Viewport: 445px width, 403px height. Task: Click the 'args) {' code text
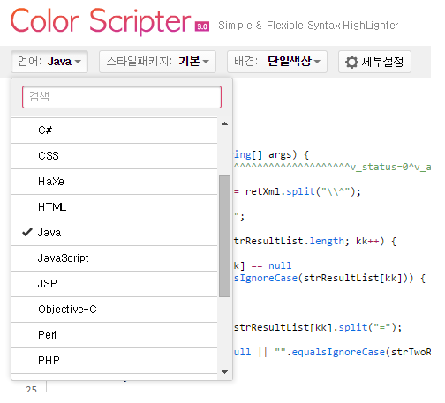(x=289, y=155)
